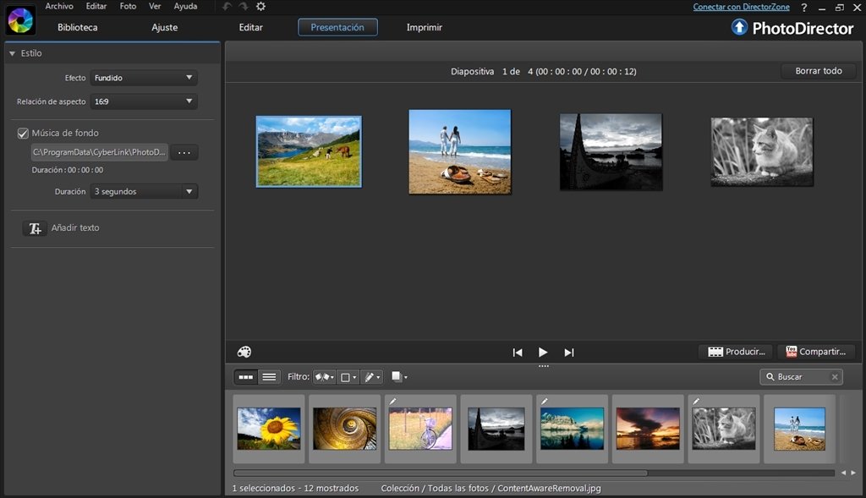Collapse the Estilo section
866x498 pixels.
click(12, 53)
